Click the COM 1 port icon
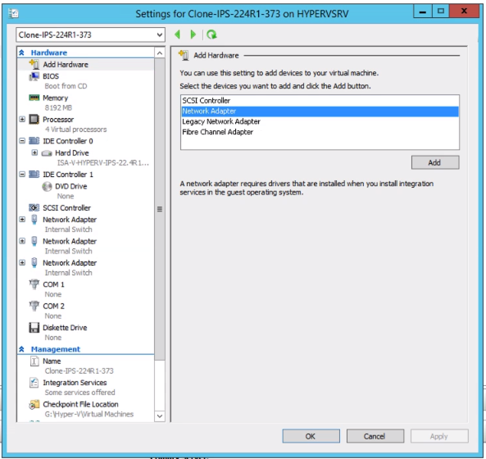Viewport: 486px width, 459px height. click(x=34, y=284)
